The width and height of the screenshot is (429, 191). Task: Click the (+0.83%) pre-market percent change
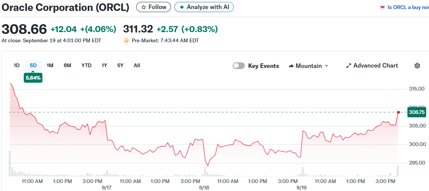pyautogui.click(x=199, y=29)
